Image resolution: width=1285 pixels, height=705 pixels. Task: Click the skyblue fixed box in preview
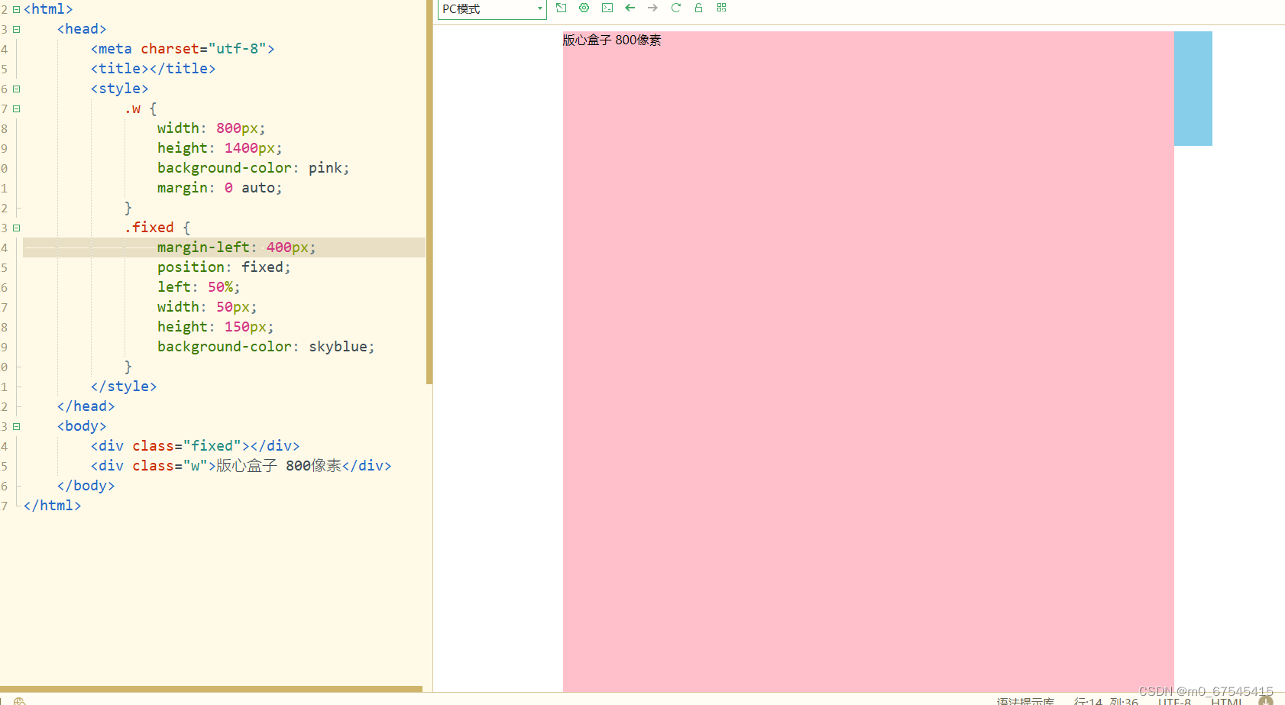1192,88
